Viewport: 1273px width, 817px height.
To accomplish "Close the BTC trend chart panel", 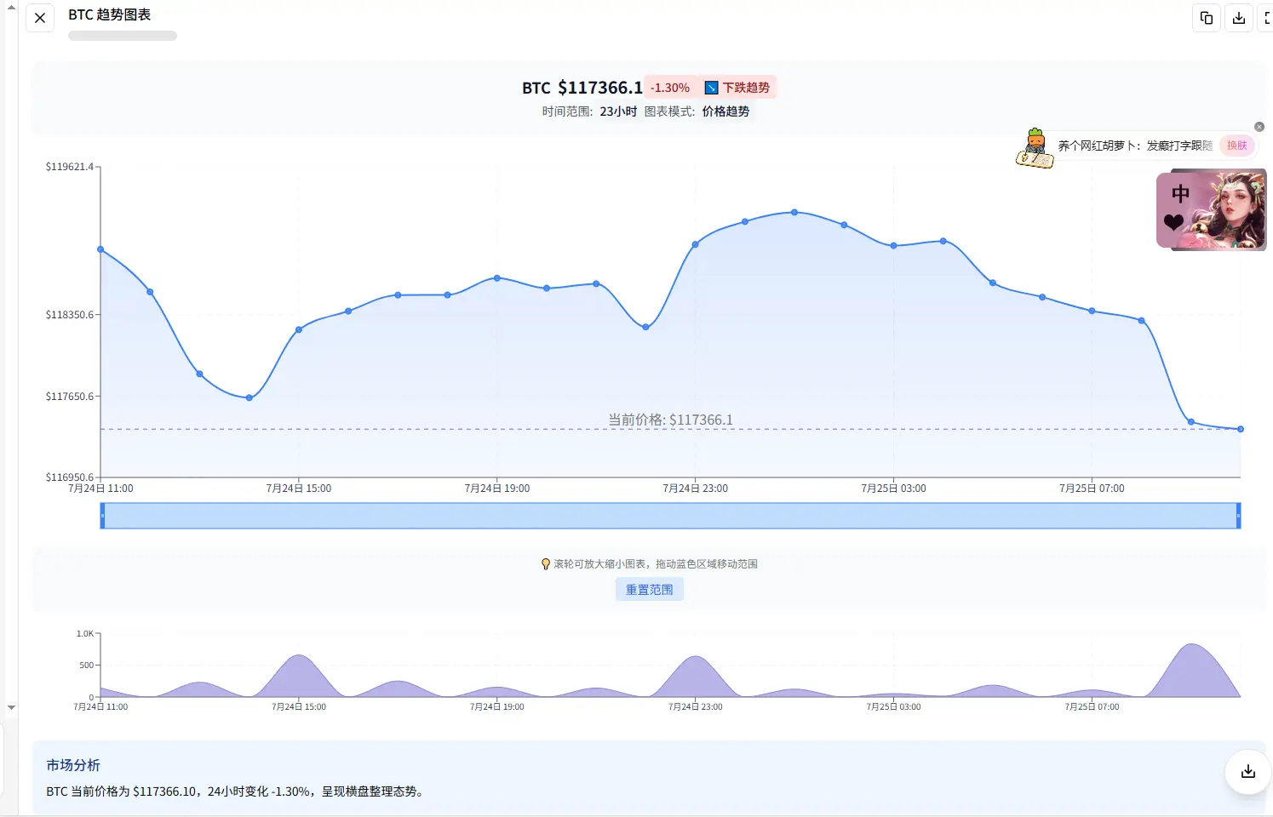I will click(40, 18).
